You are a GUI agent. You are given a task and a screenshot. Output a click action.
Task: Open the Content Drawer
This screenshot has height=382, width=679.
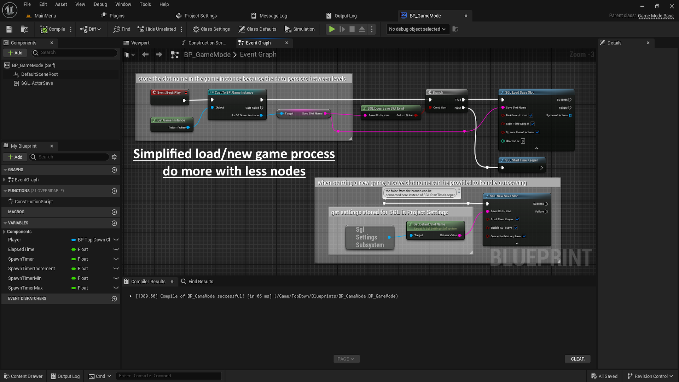[23, 376]
